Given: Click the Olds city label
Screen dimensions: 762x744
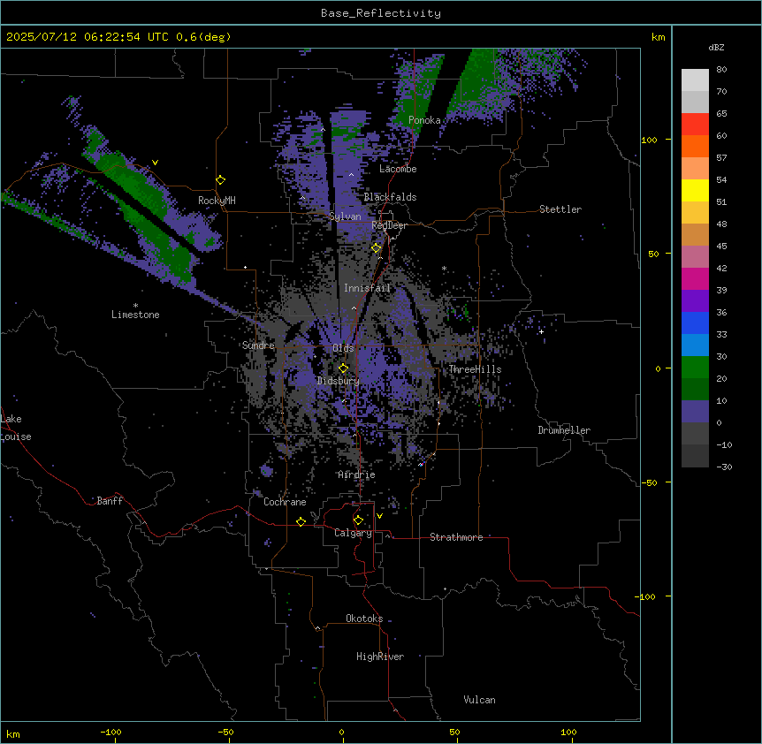Looking at the screenshot, I should click(x=343, y=348).
